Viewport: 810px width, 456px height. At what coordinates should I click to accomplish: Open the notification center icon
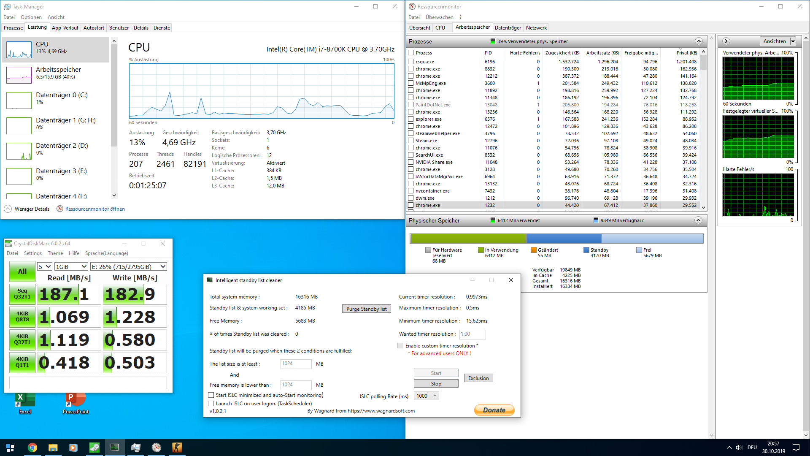[x=796, y=448]
